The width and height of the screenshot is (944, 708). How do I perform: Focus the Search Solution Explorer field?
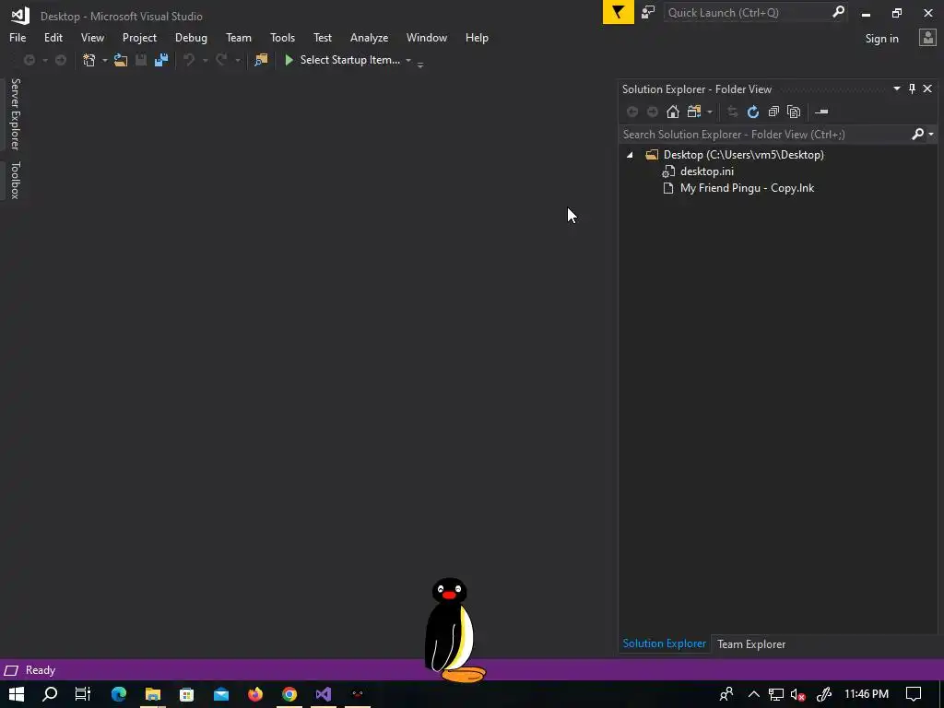[764, 135]
